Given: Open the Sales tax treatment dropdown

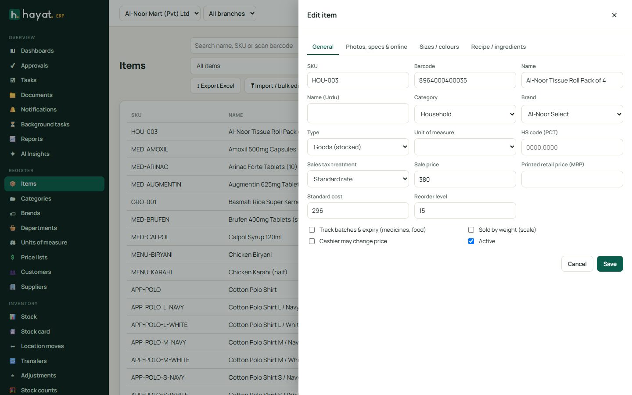Looking at the screenshot, I should tap(358, 179).
